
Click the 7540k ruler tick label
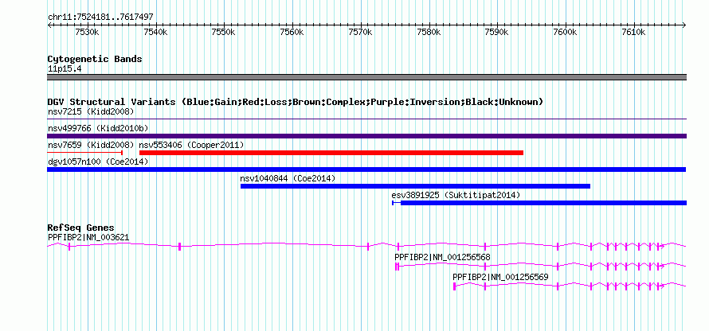[155, 33]
